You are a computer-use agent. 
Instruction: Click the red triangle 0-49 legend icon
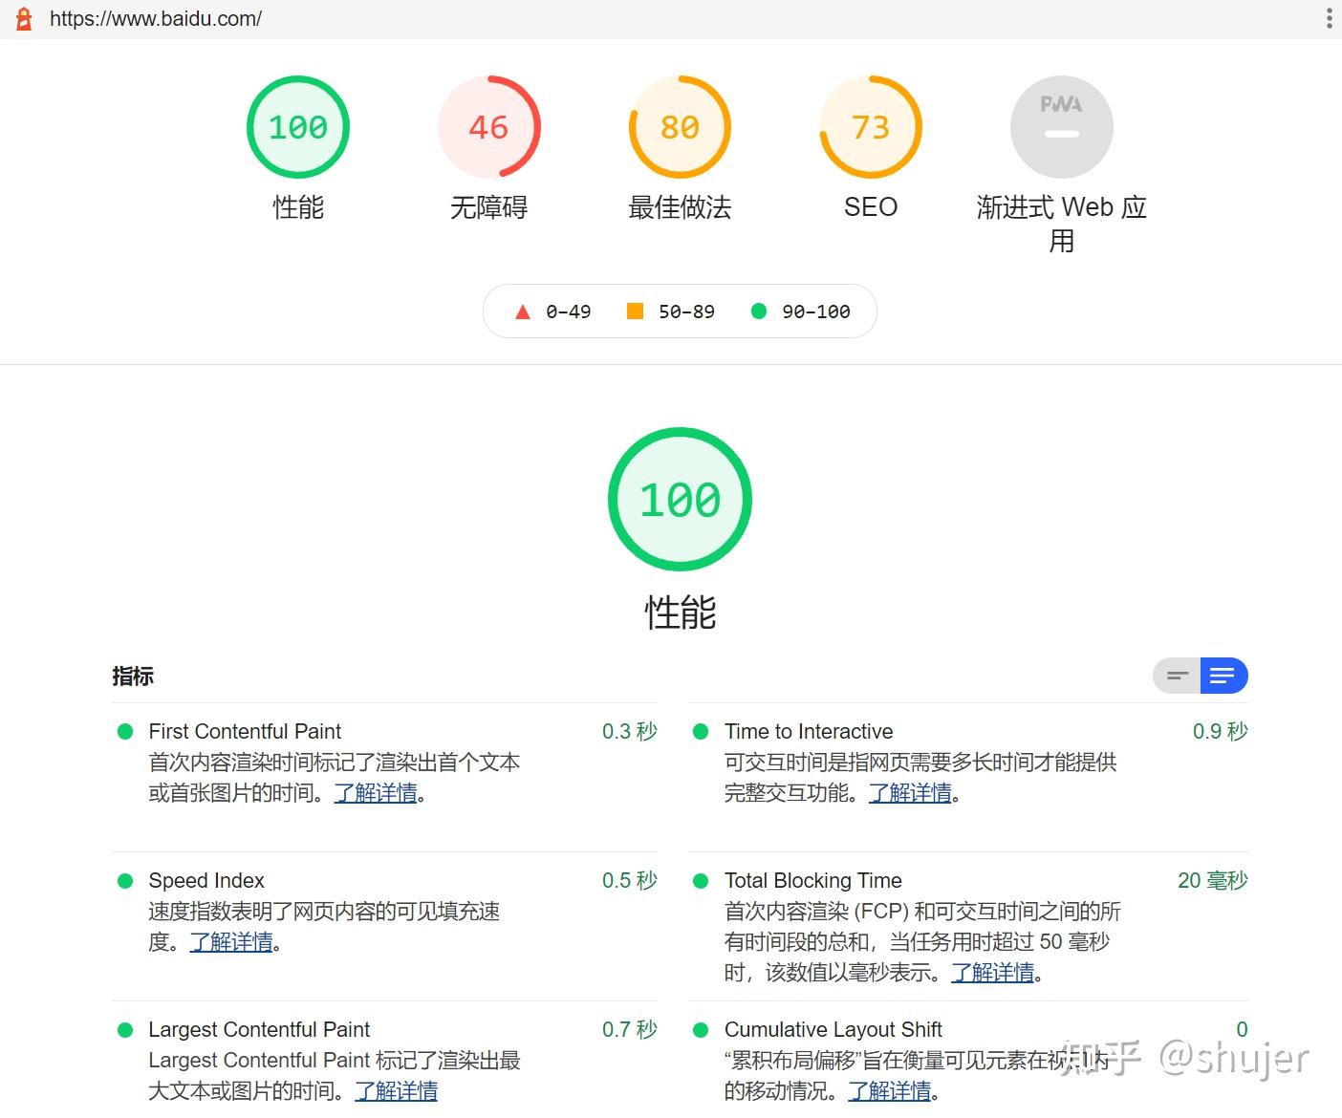click(x=522, y=311)
